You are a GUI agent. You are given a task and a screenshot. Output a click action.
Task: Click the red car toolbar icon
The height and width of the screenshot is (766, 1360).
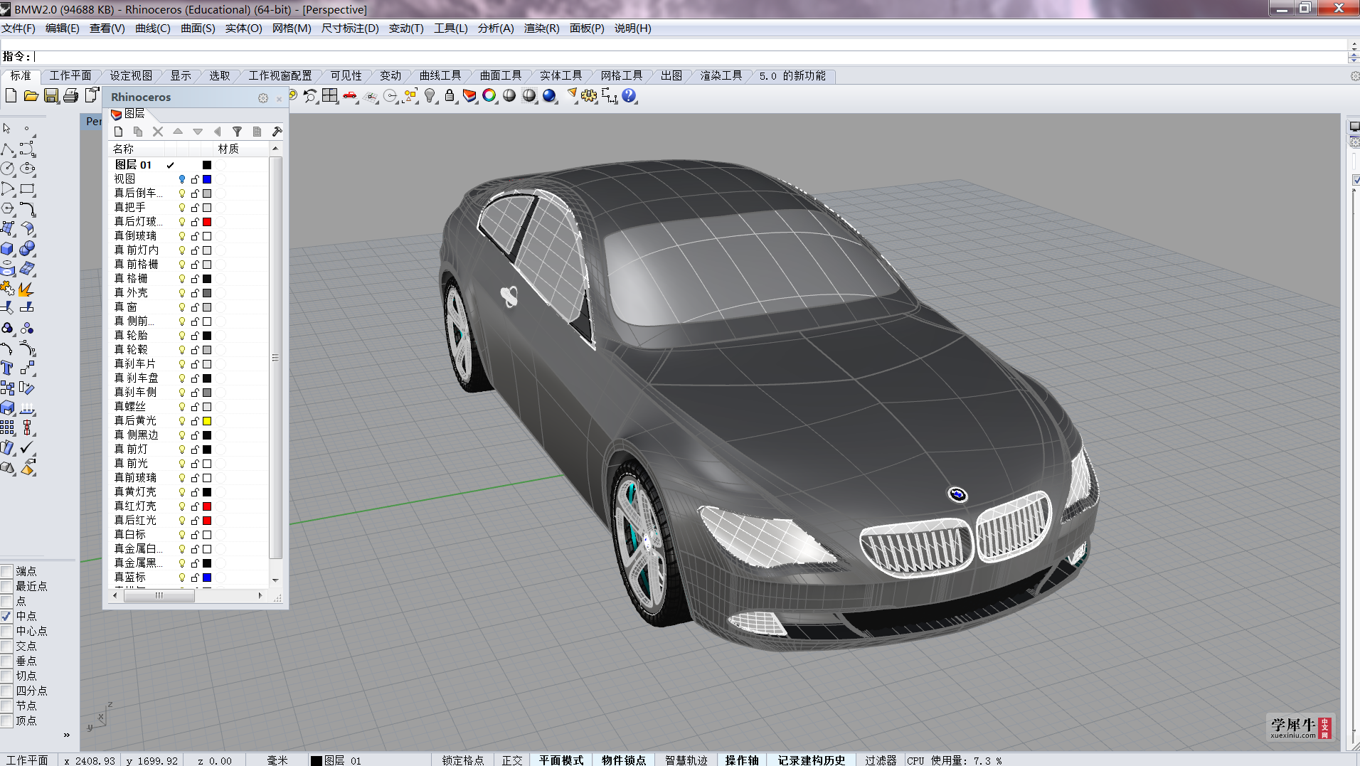point(350,95)
